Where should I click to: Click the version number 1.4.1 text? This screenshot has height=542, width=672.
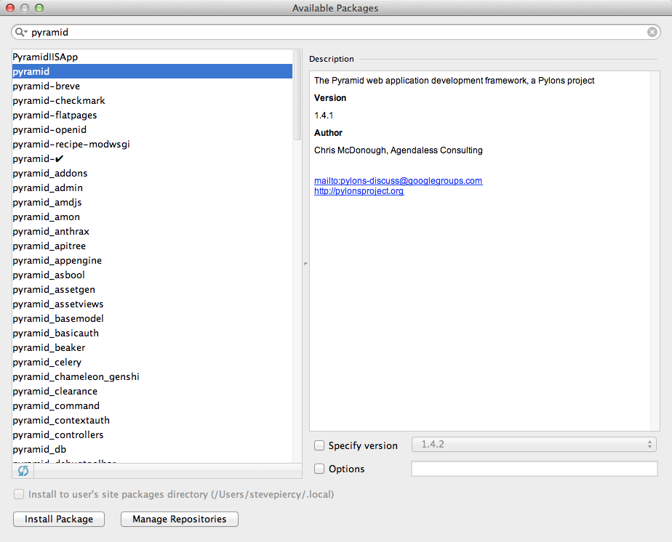[324, 116]
